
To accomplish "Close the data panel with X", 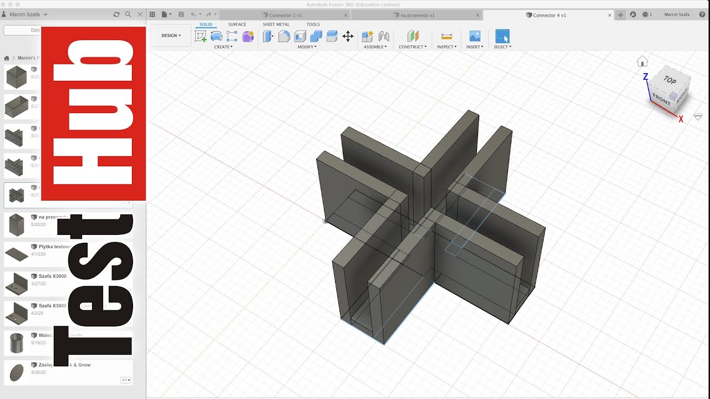I will point(140,14).
